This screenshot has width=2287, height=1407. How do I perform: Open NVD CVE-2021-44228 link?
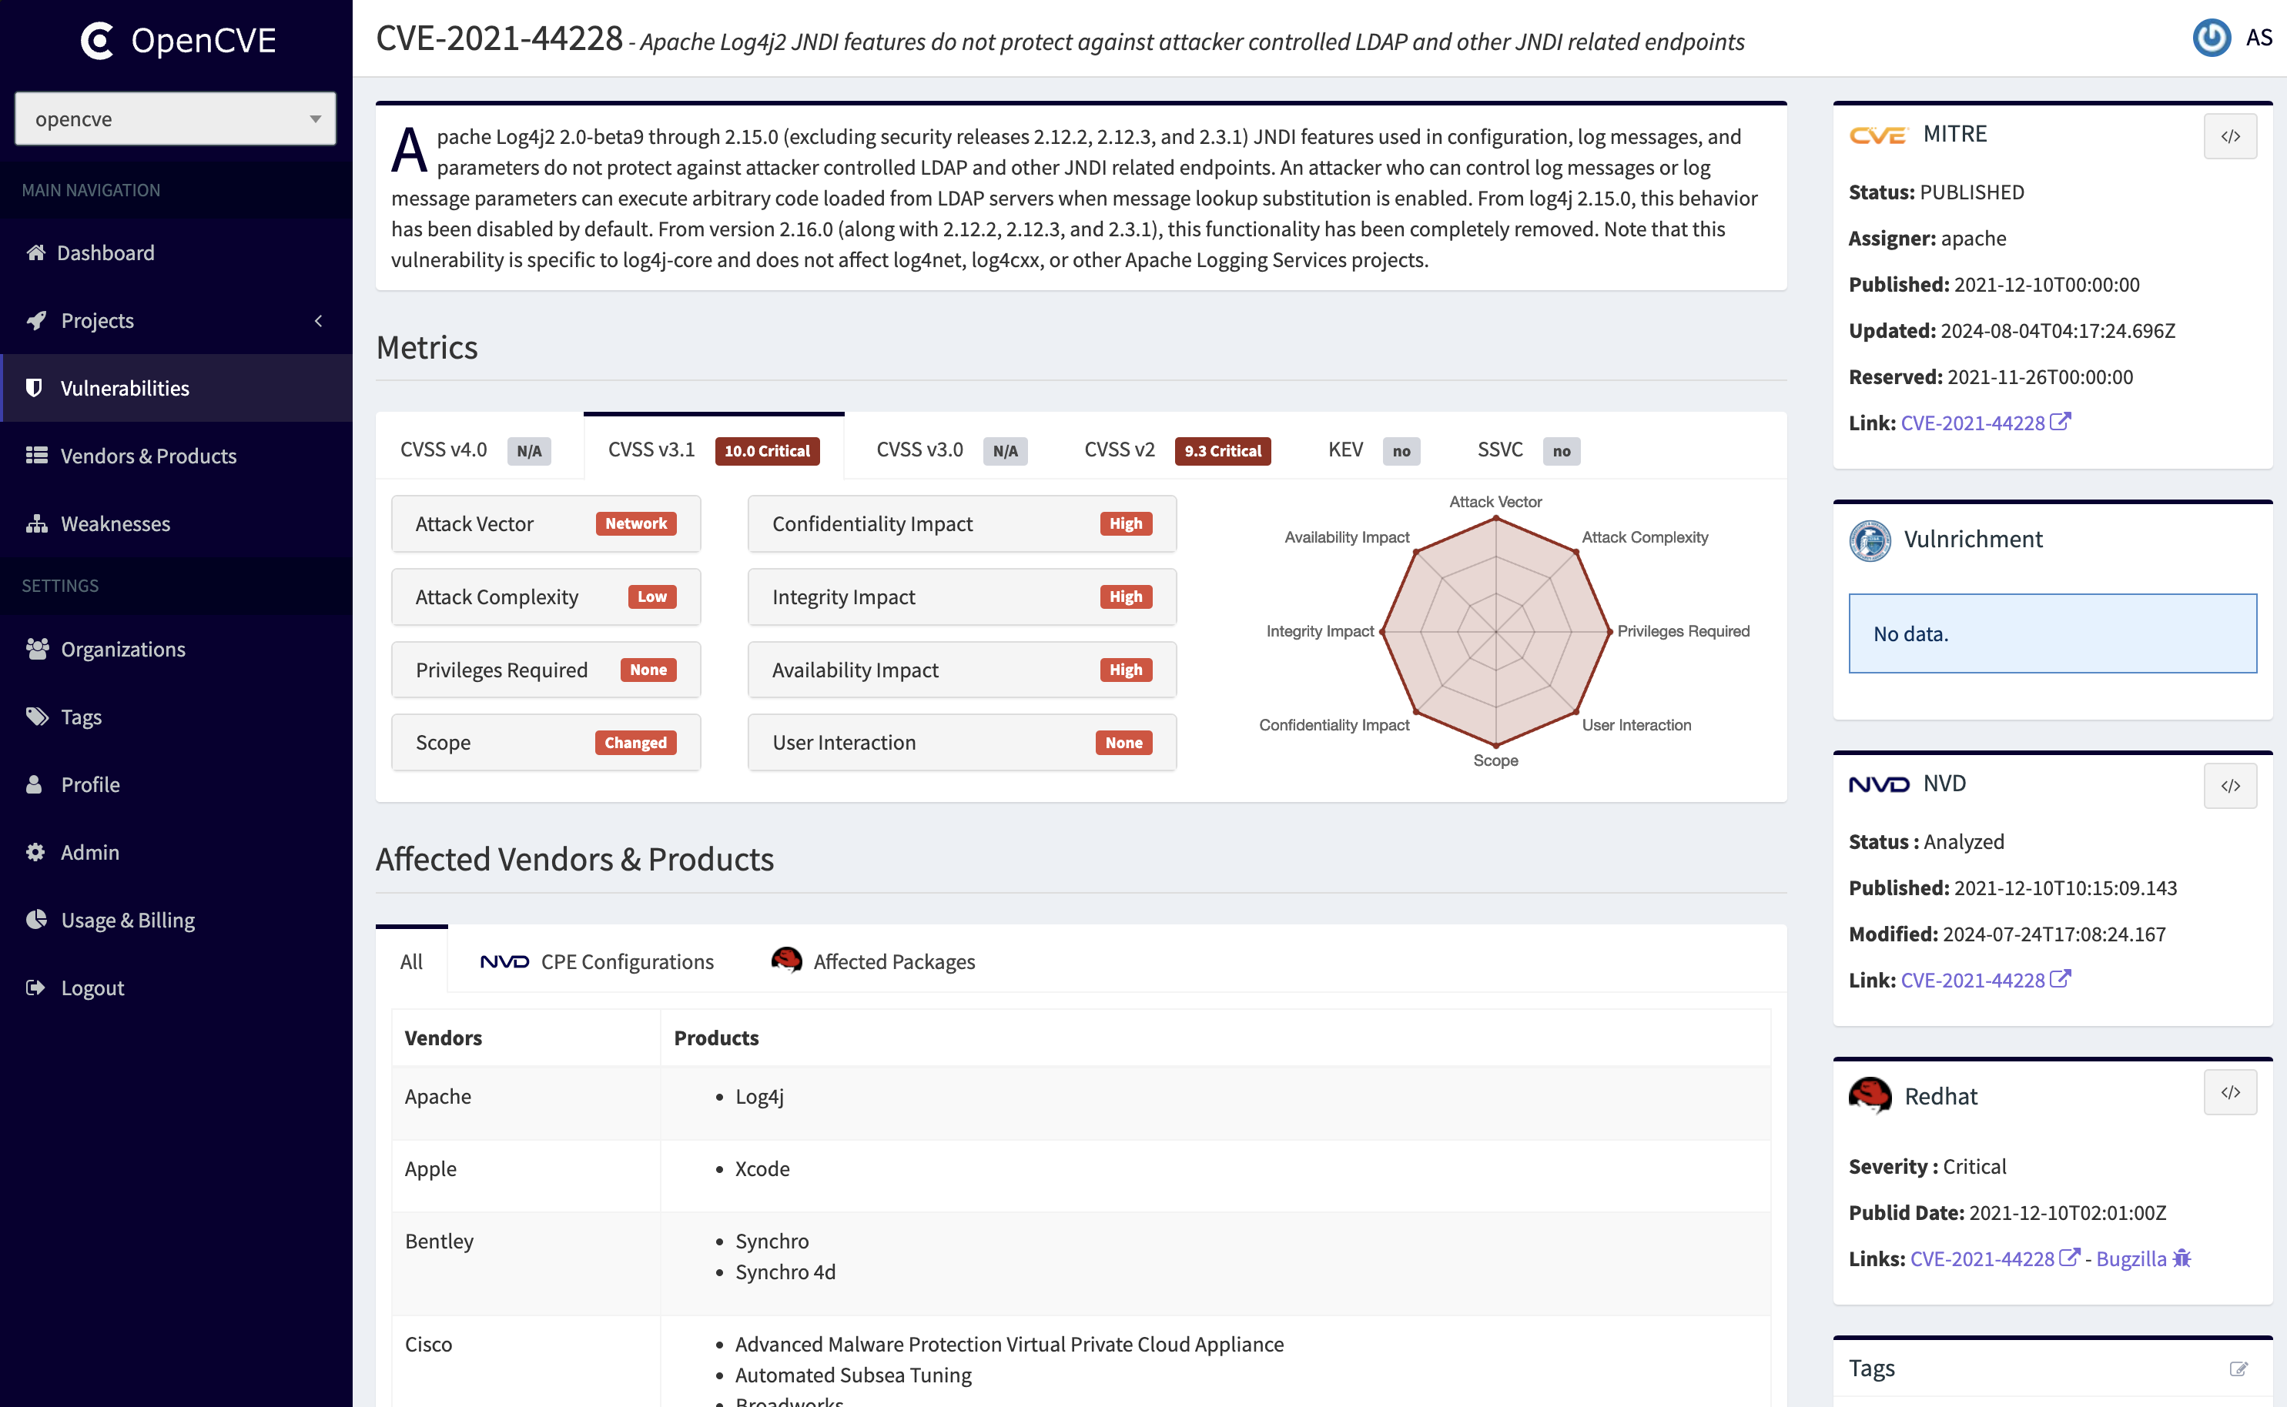(1972, 979)
